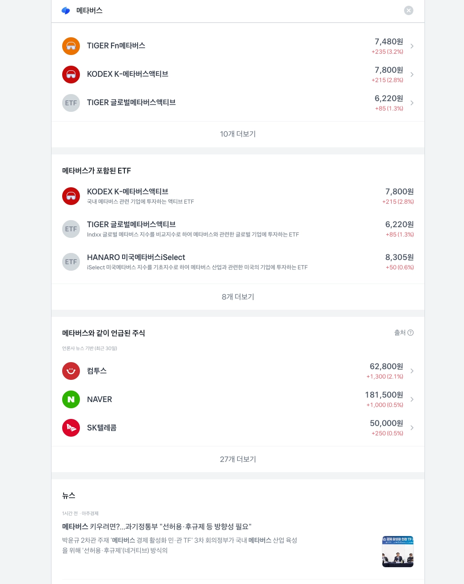Open source info via 출처 help icon

(x=410, y=333)
